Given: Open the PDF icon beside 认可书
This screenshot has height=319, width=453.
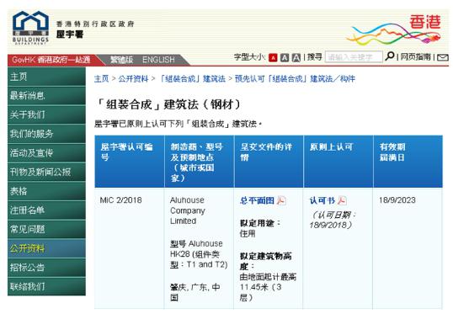Looking at the screenshot, I should click(x=342, y=200).
